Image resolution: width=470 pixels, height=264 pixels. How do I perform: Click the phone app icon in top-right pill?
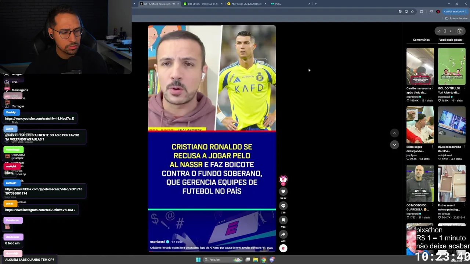coord(445,31)
